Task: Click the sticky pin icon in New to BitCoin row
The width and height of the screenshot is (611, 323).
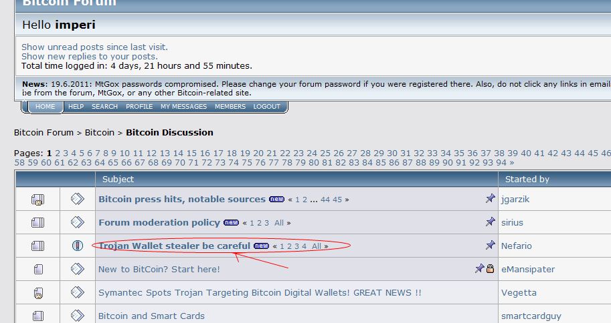Action: coord(480,268)
